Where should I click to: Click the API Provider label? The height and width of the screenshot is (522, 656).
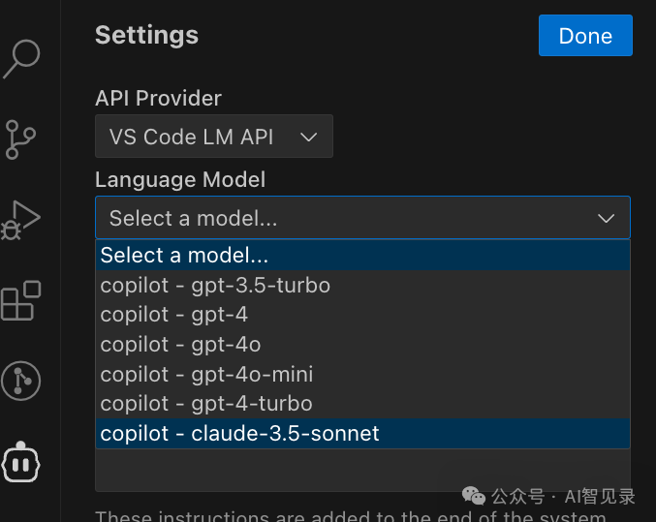[158, 98]
